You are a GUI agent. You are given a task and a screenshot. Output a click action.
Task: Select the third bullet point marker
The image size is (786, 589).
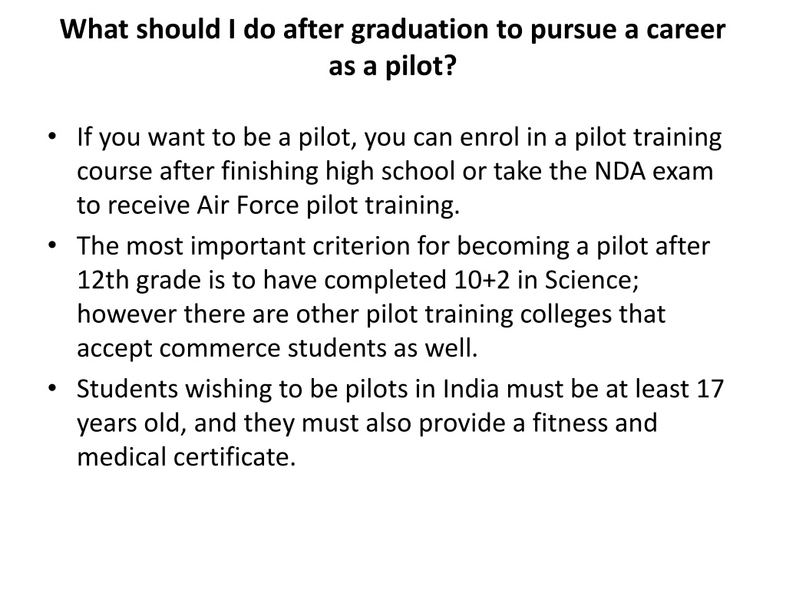(52, 388)
